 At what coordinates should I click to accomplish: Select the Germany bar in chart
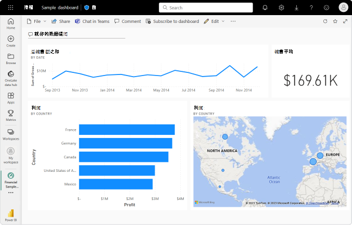125,143
